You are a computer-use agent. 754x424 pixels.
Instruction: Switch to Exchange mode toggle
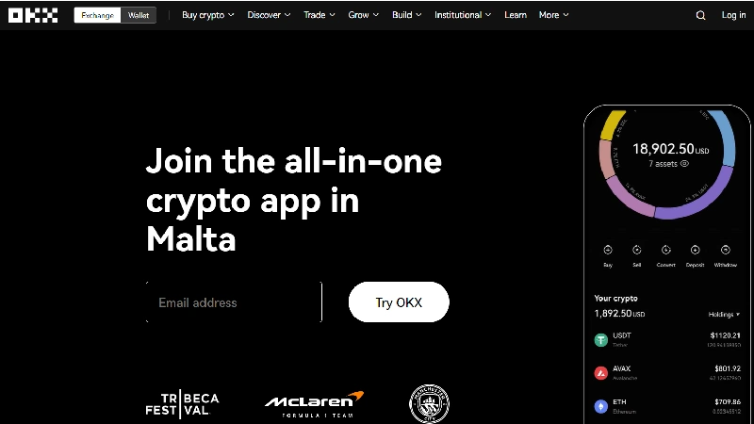(97, 15)
